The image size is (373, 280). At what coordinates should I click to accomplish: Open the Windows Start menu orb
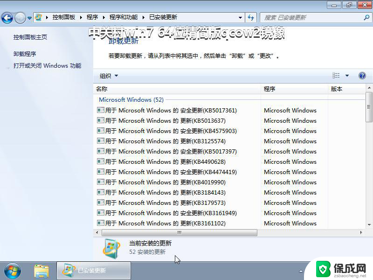click(x=13, y=271)
